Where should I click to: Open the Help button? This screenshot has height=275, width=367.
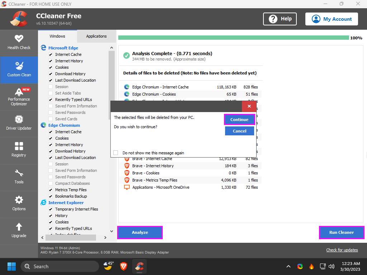click(x=280, y=19)
